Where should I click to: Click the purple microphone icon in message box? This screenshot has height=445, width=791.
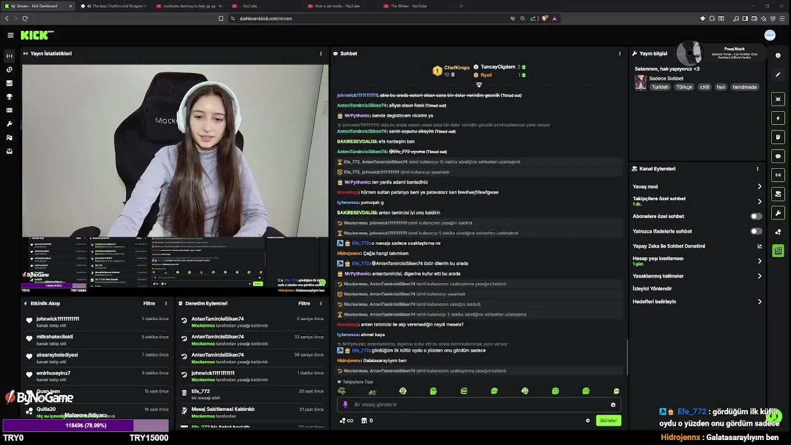point(345,404)
